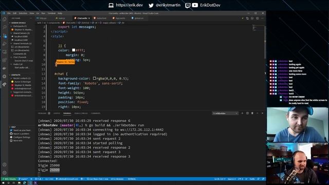Collapse the Help section
The image size is (329, 185).
(x=13, y=127)
